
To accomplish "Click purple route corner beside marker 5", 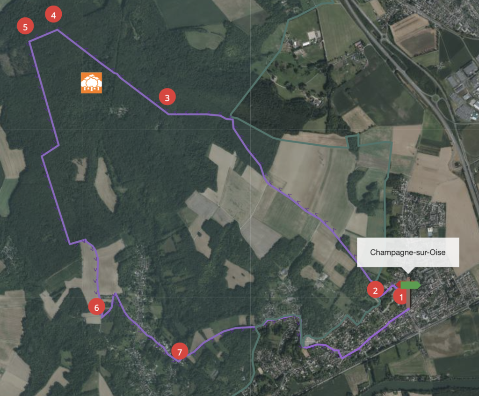I will click(x=29, y=41).
